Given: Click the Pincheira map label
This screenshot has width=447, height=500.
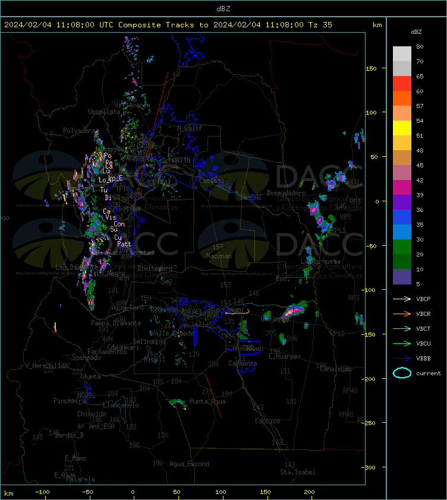Looking at the screenshot, I should click(70, 401).
